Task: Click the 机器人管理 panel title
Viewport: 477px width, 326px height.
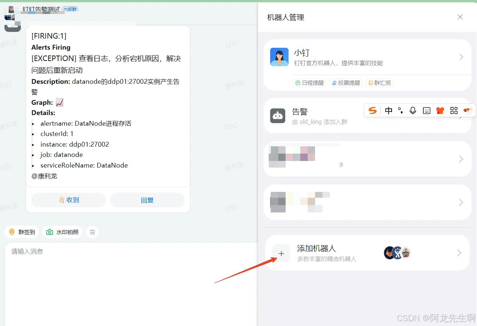Action: click(x=286, y=17)
